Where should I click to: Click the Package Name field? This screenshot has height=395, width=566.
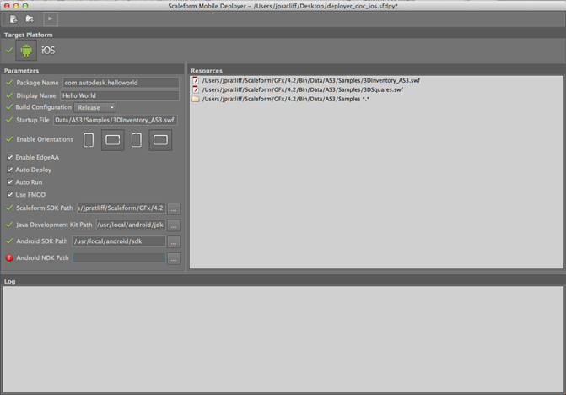click(121, 83)
